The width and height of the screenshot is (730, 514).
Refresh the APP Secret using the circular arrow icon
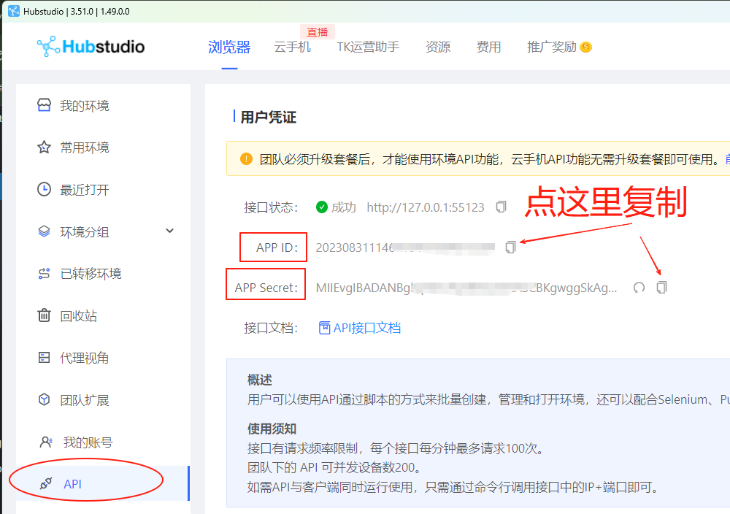click(639, 288)
